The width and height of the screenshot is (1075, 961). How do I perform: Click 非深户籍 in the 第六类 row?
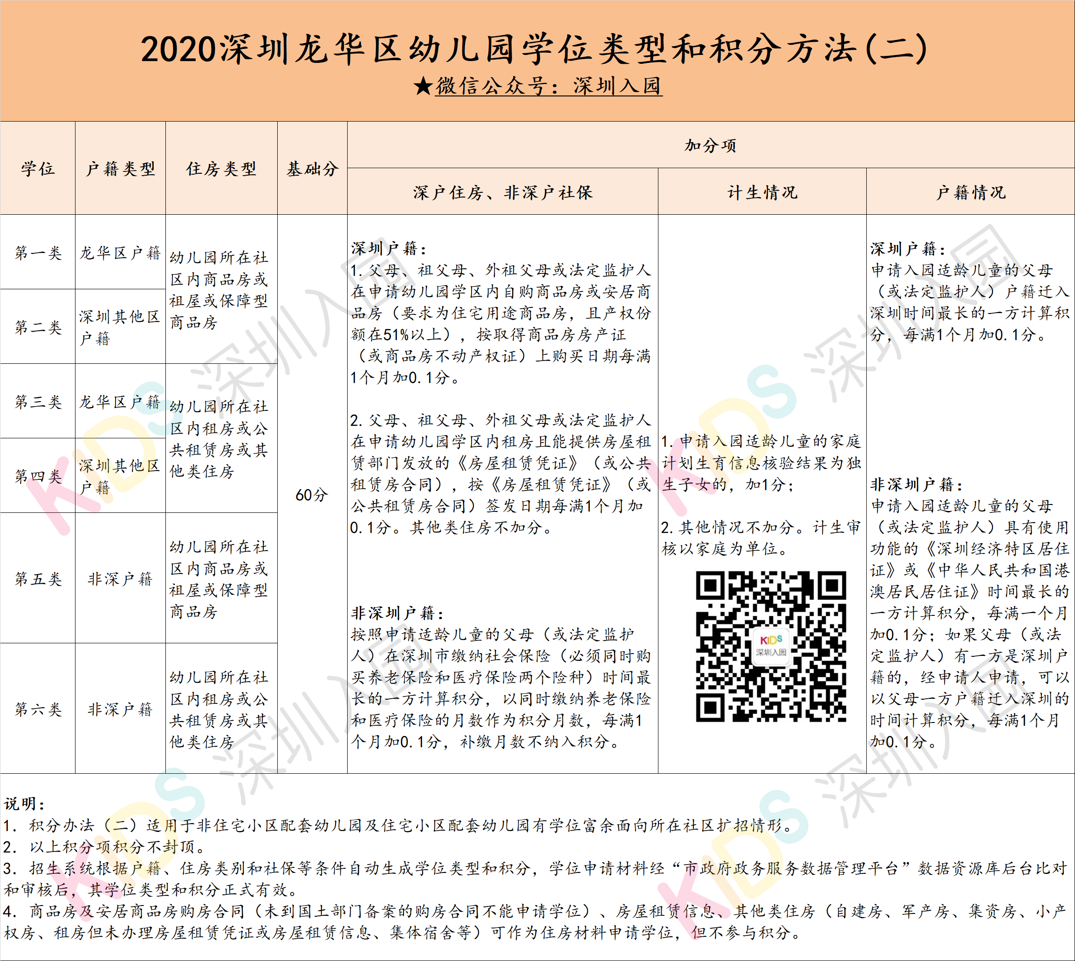pos(120,709)
